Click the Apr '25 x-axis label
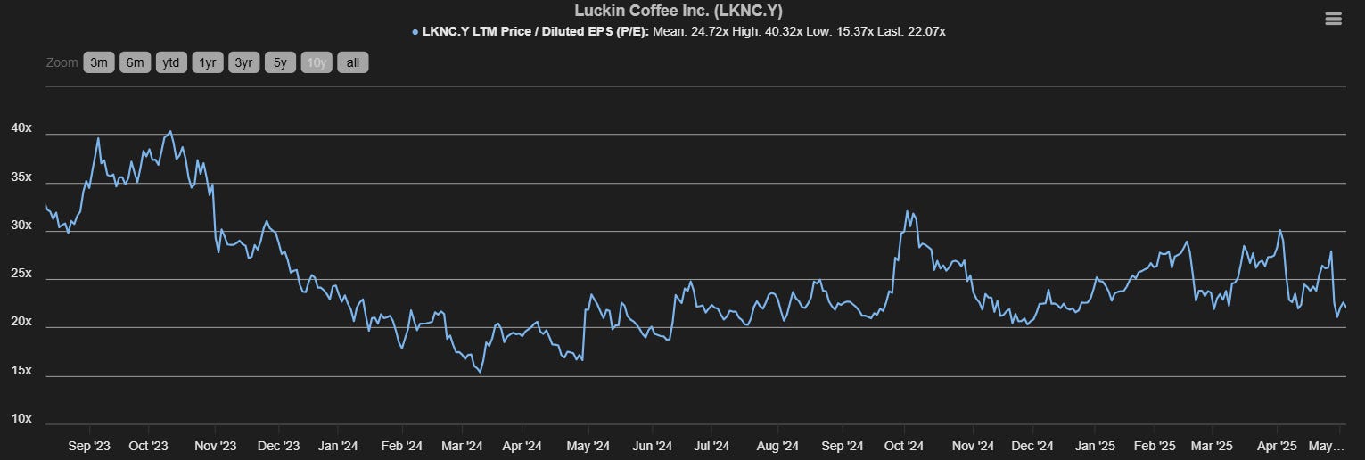The height and width of the screenshot is (460, 1365). [x=1277, y=446]
